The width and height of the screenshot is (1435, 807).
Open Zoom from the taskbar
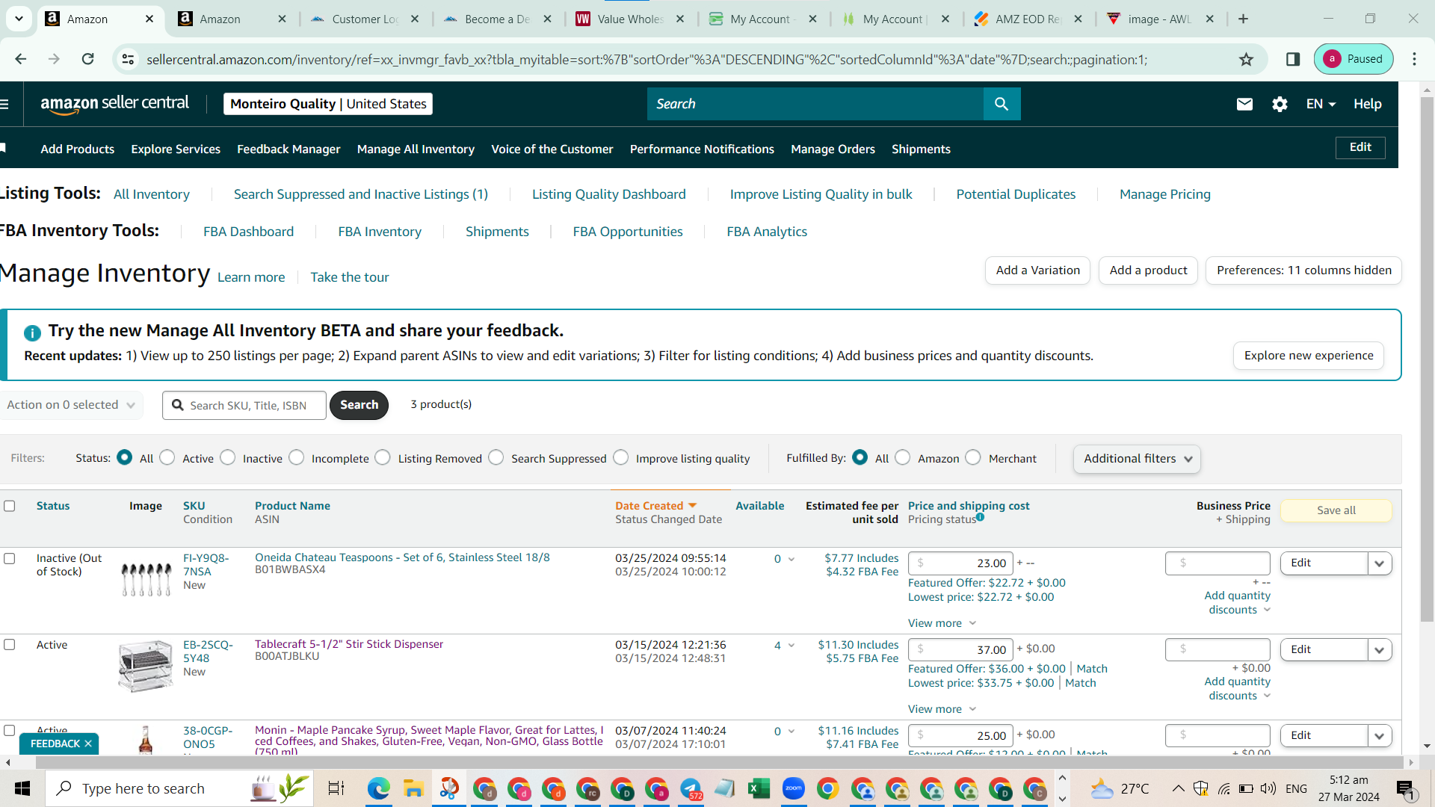click(793, 788)
